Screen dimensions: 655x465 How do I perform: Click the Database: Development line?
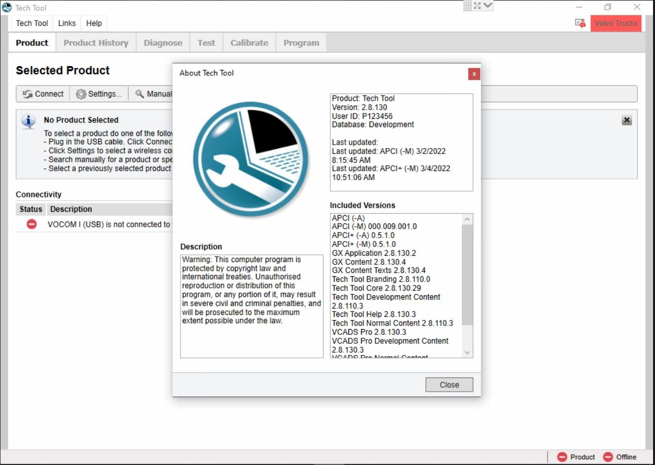pyautogui.click(x=373, y=125)
